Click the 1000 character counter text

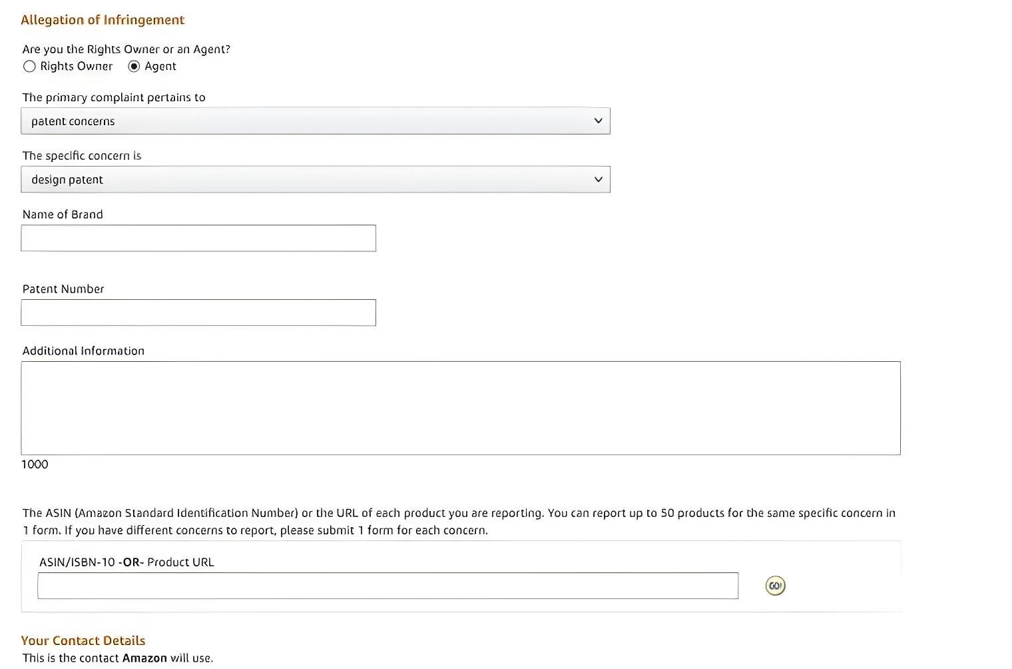35,464
